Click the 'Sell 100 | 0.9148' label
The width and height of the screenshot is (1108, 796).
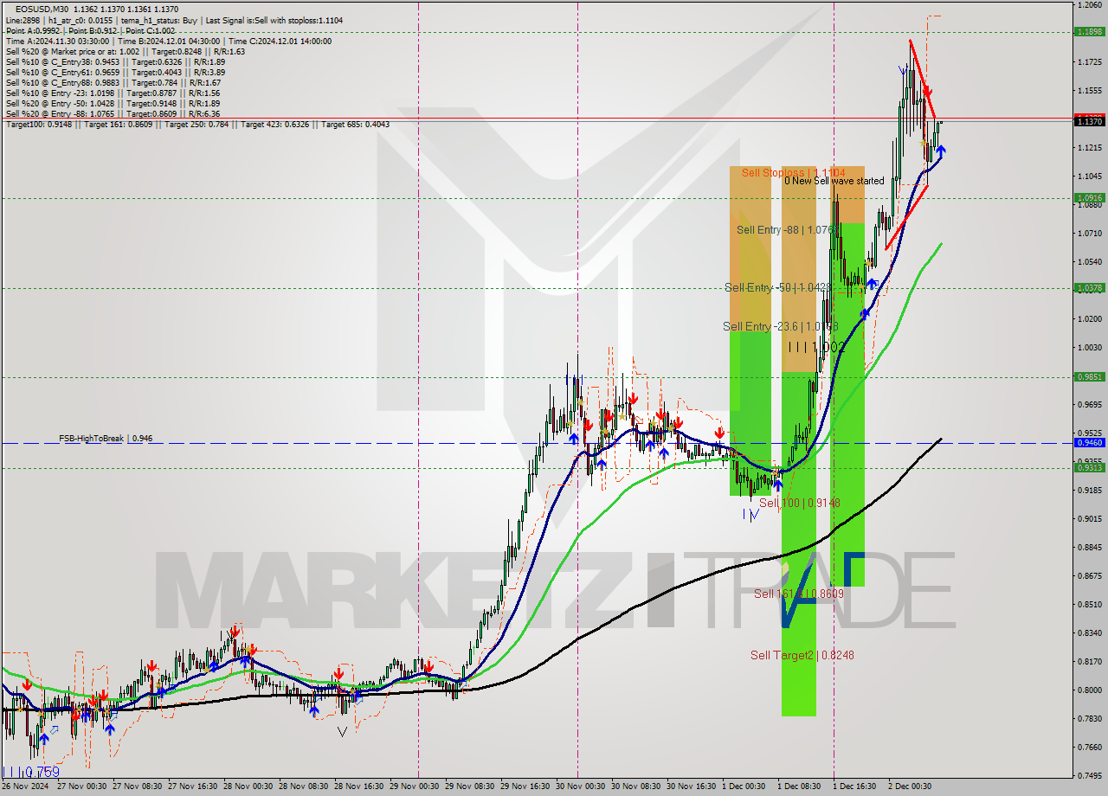799,502
